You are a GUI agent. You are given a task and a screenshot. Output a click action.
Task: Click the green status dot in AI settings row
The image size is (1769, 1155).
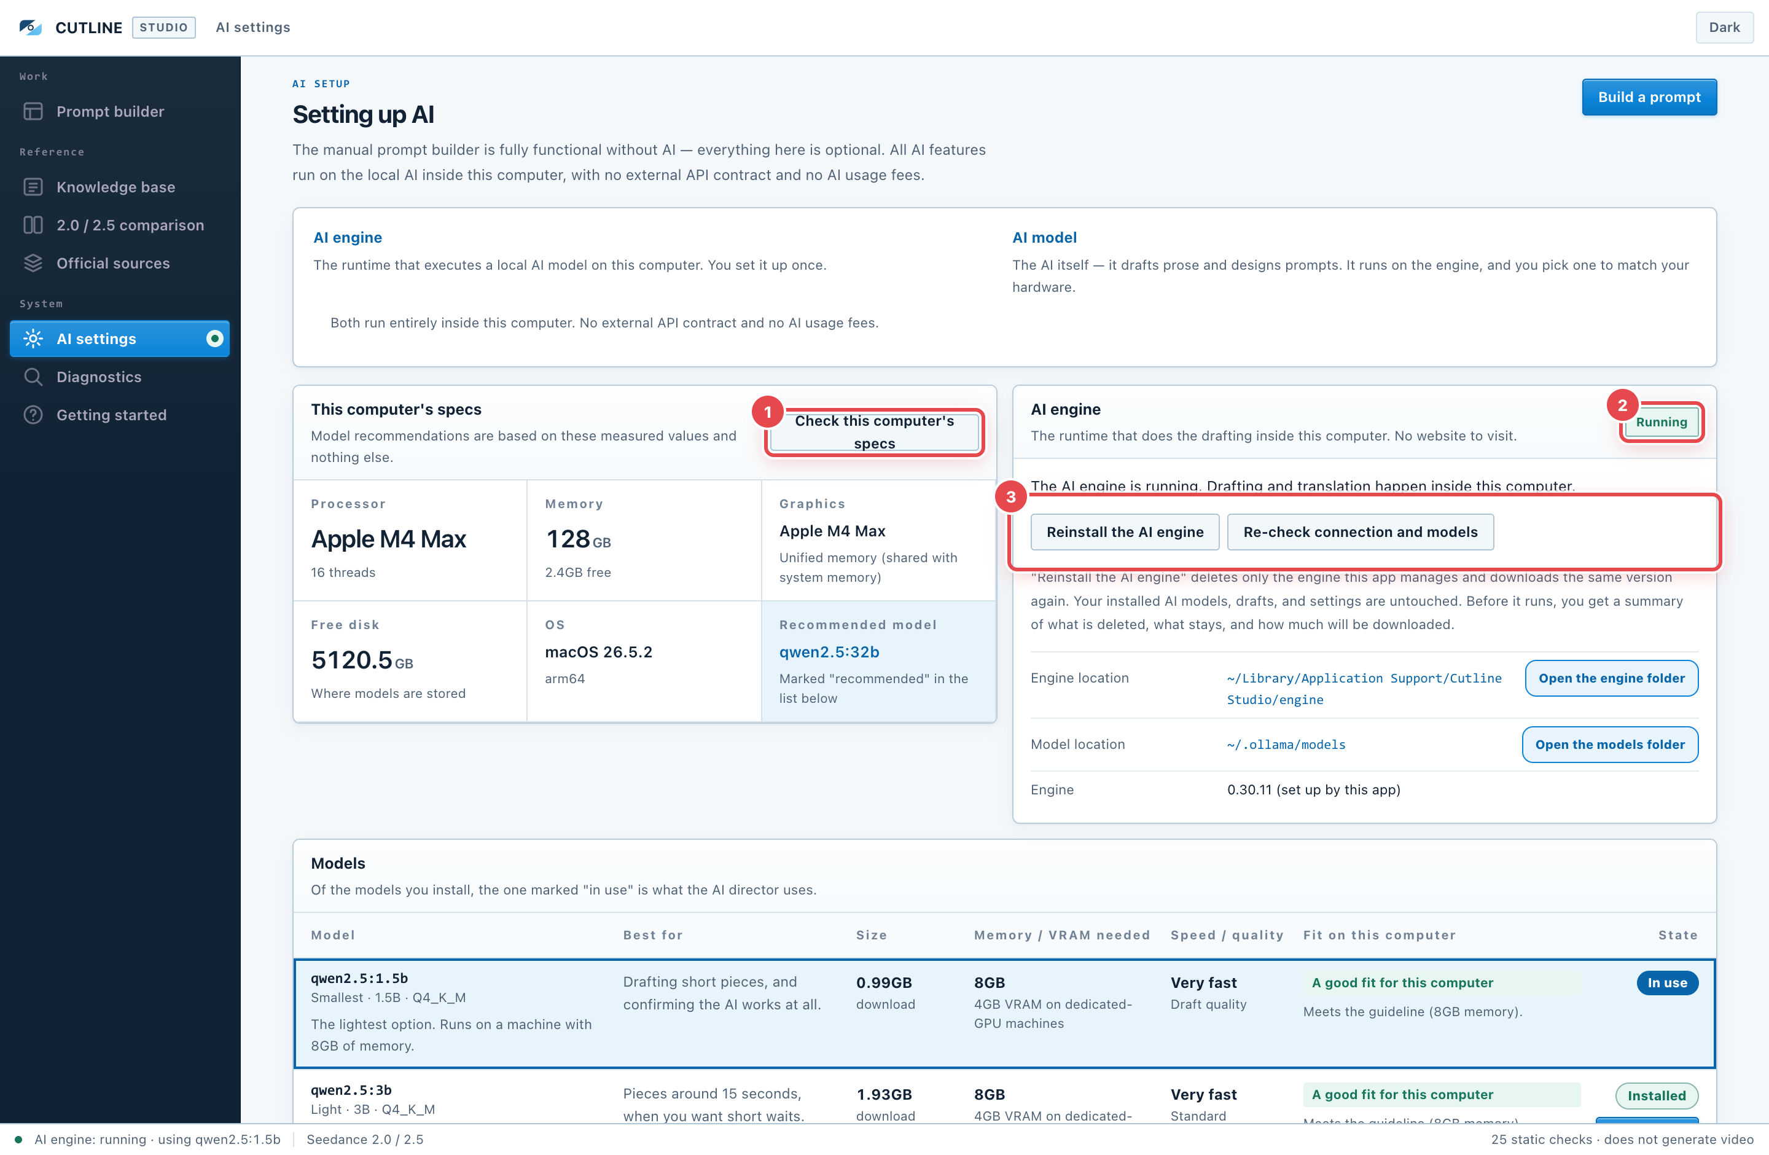pyautogui.click(x=214, y=339)
